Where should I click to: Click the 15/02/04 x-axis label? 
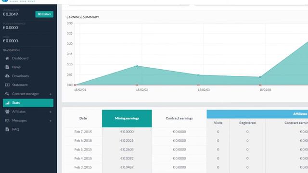(x=265, y=90)
